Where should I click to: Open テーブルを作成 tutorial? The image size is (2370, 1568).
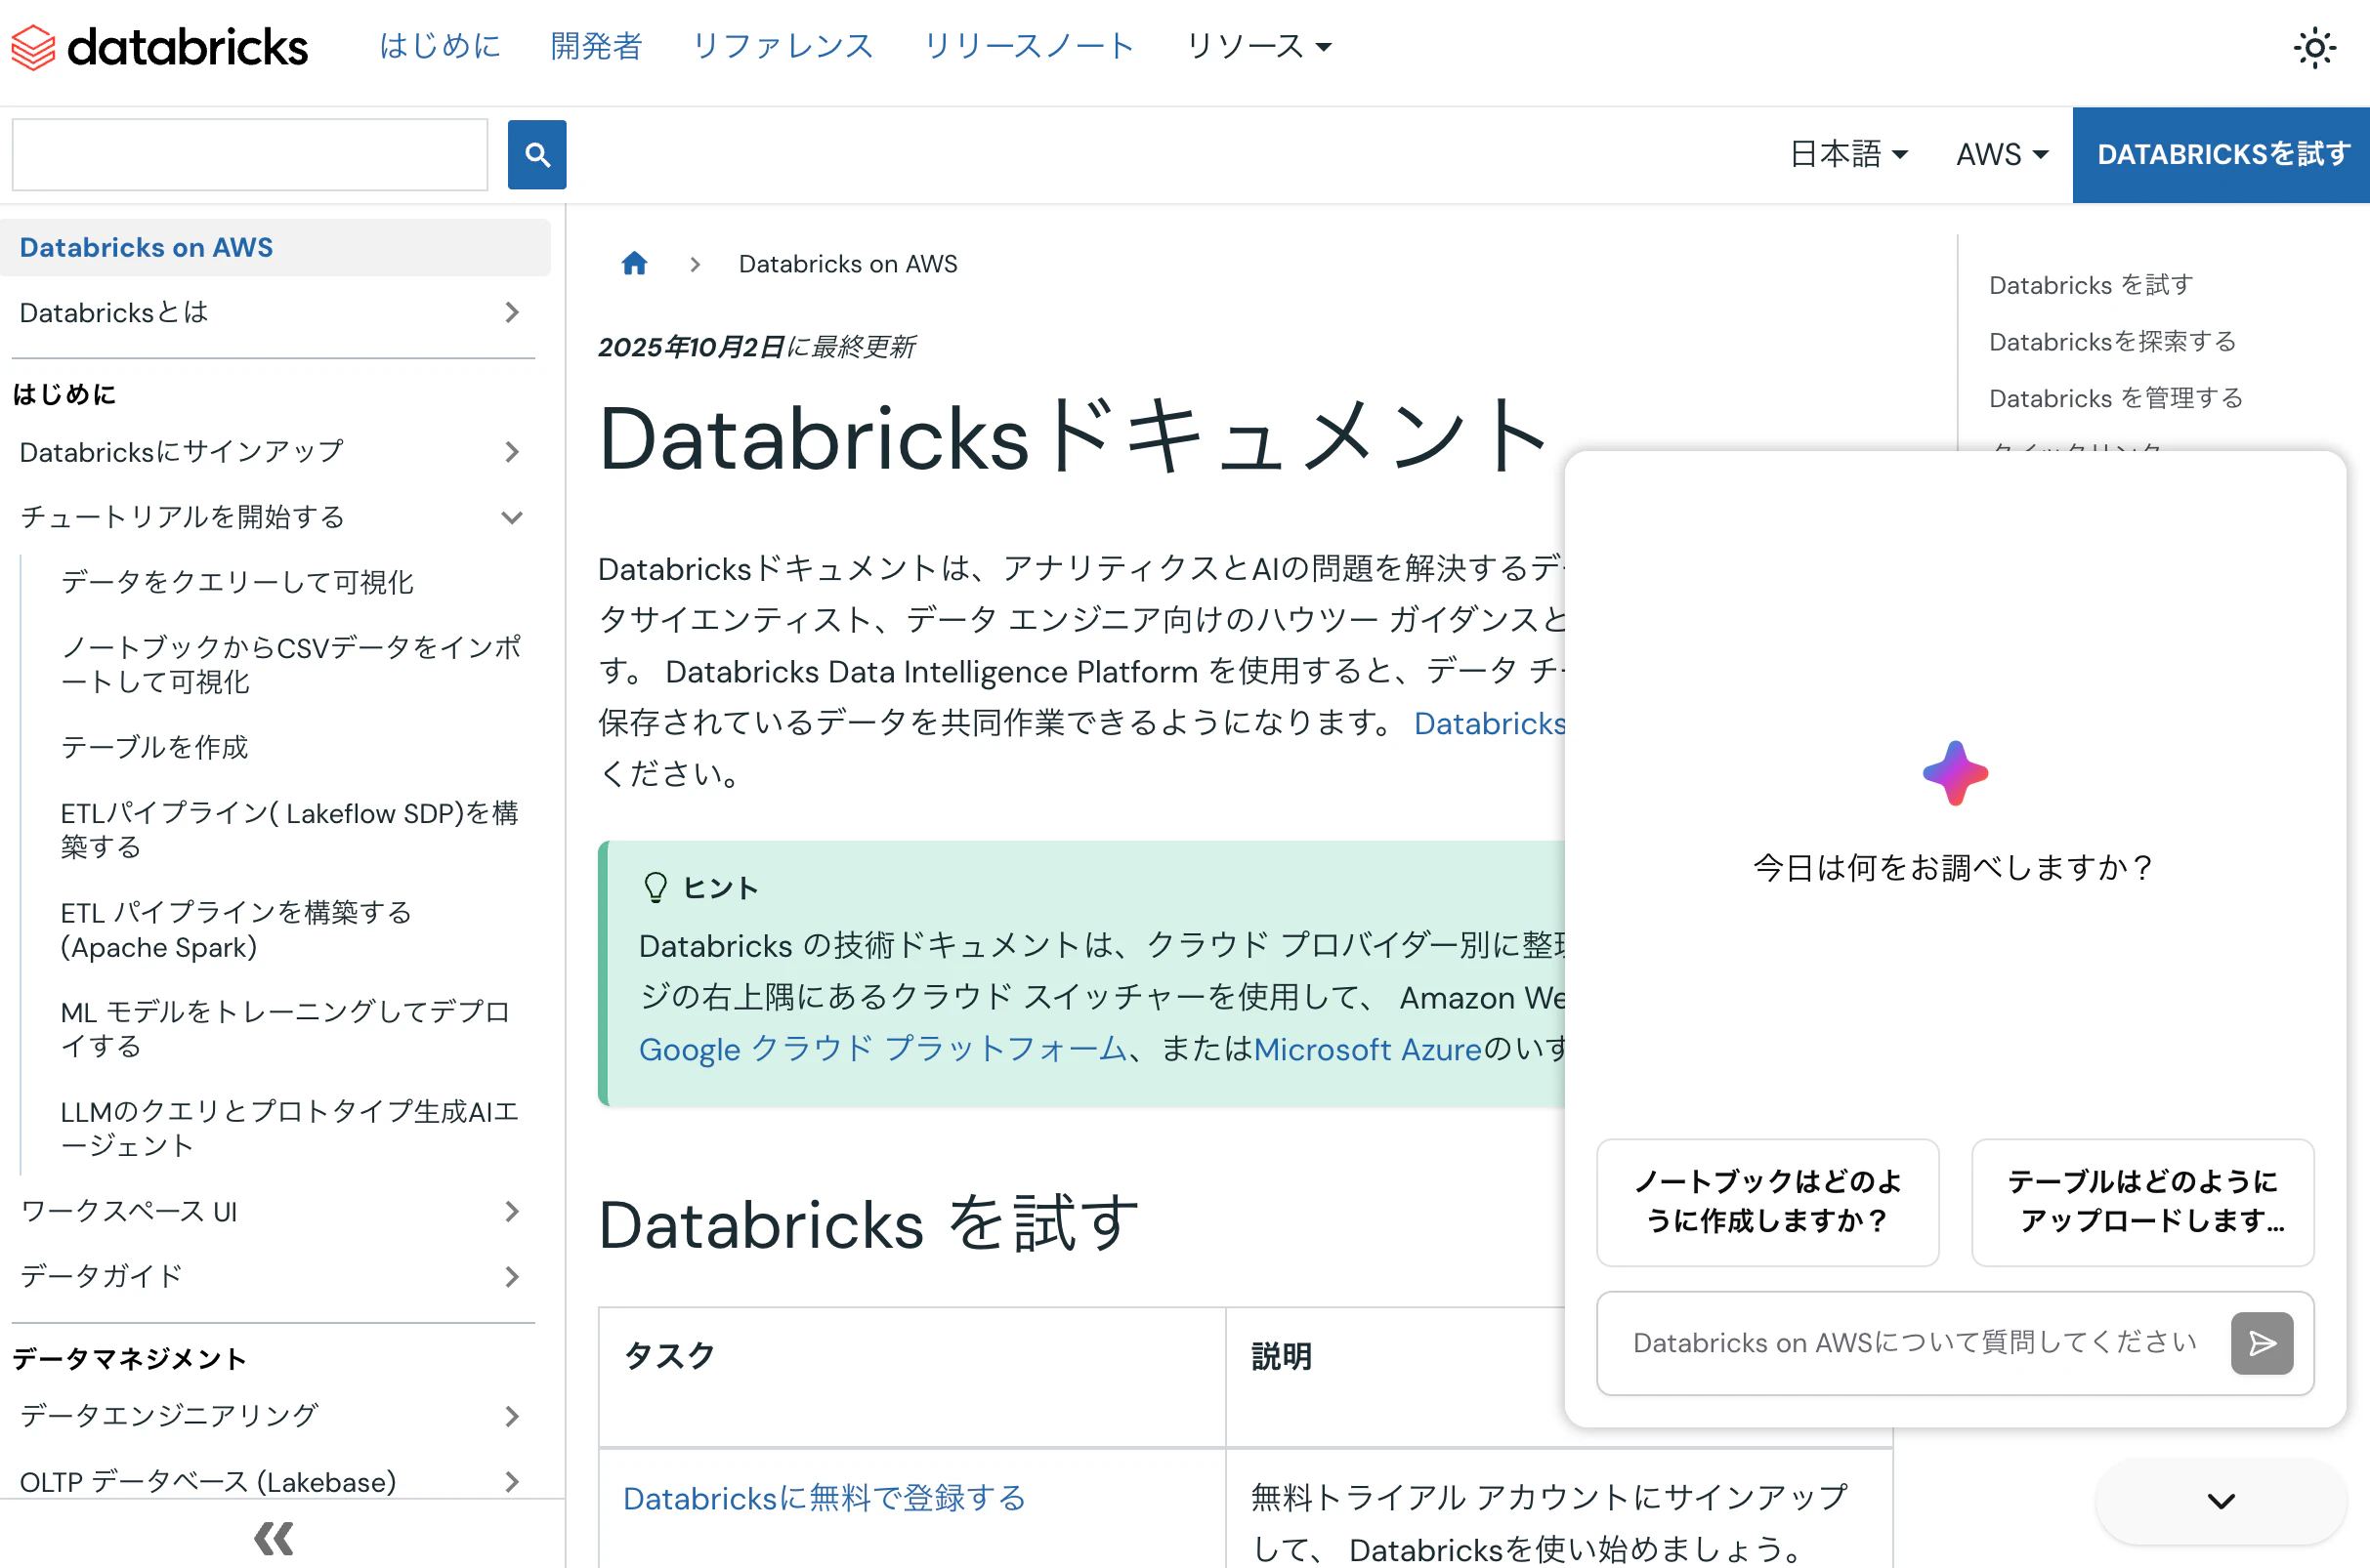click(154, 747)
